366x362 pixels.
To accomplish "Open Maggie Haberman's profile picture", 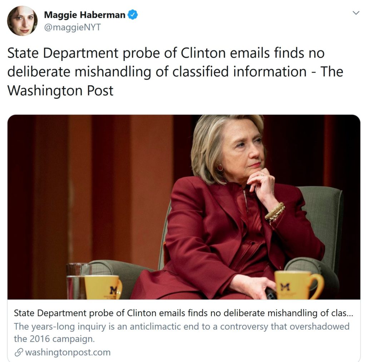I will 23,21.
